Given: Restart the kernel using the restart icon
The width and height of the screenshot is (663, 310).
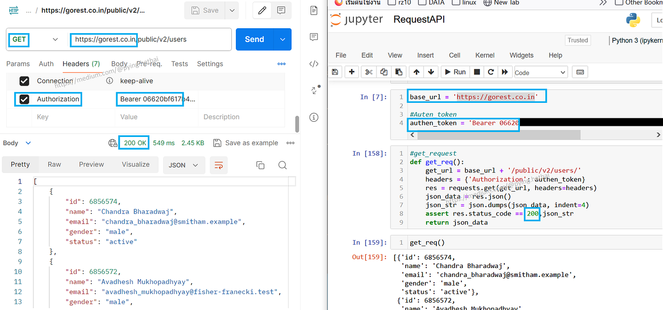Looking at the screenshot, I should 491,72.
